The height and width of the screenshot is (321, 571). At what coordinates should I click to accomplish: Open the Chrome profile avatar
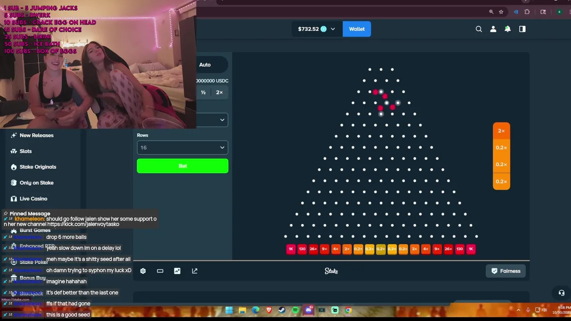(x=559, y=12)
